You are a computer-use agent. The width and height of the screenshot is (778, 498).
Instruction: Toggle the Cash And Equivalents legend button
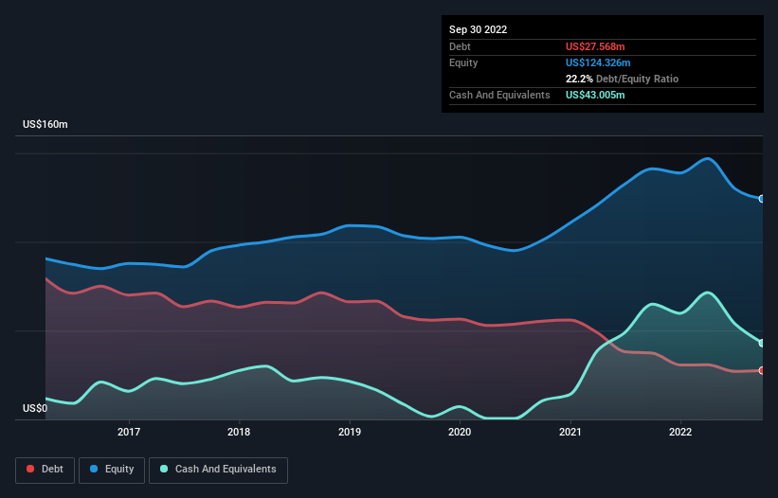click(x=218, y=470)
